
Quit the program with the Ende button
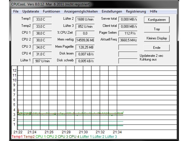157,48
